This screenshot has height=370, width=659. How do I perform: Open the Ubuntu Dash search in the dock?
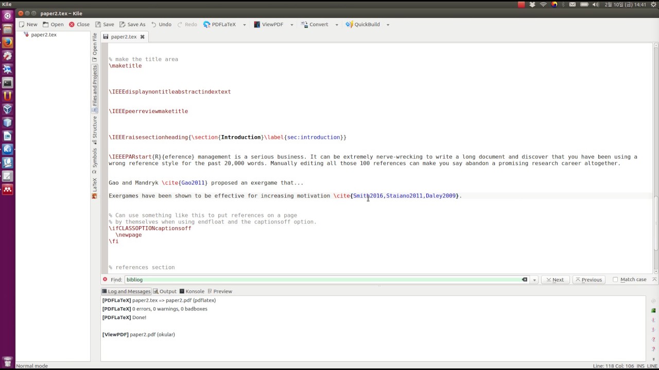(8, 16)
